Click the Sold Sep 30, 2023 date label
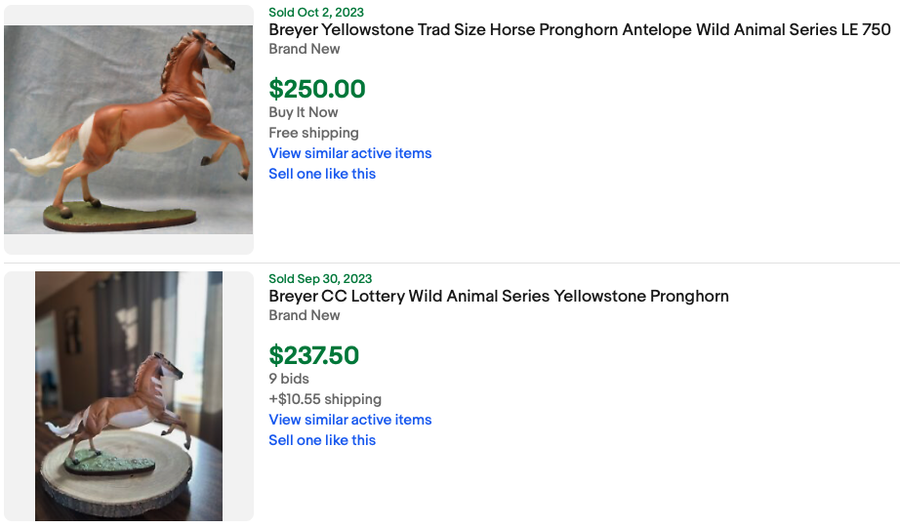900x528 pixels. click(320, 279)
